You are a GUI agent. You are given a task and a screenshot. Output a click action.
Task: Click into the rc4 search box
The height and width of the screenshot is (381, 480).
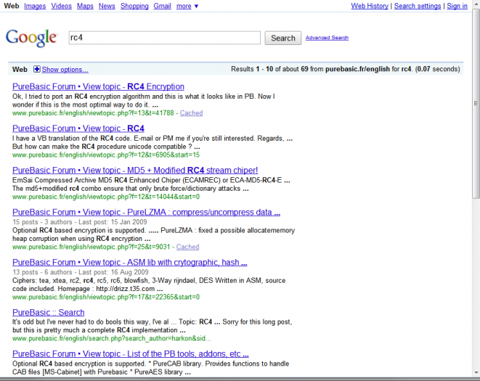(165, 38)
